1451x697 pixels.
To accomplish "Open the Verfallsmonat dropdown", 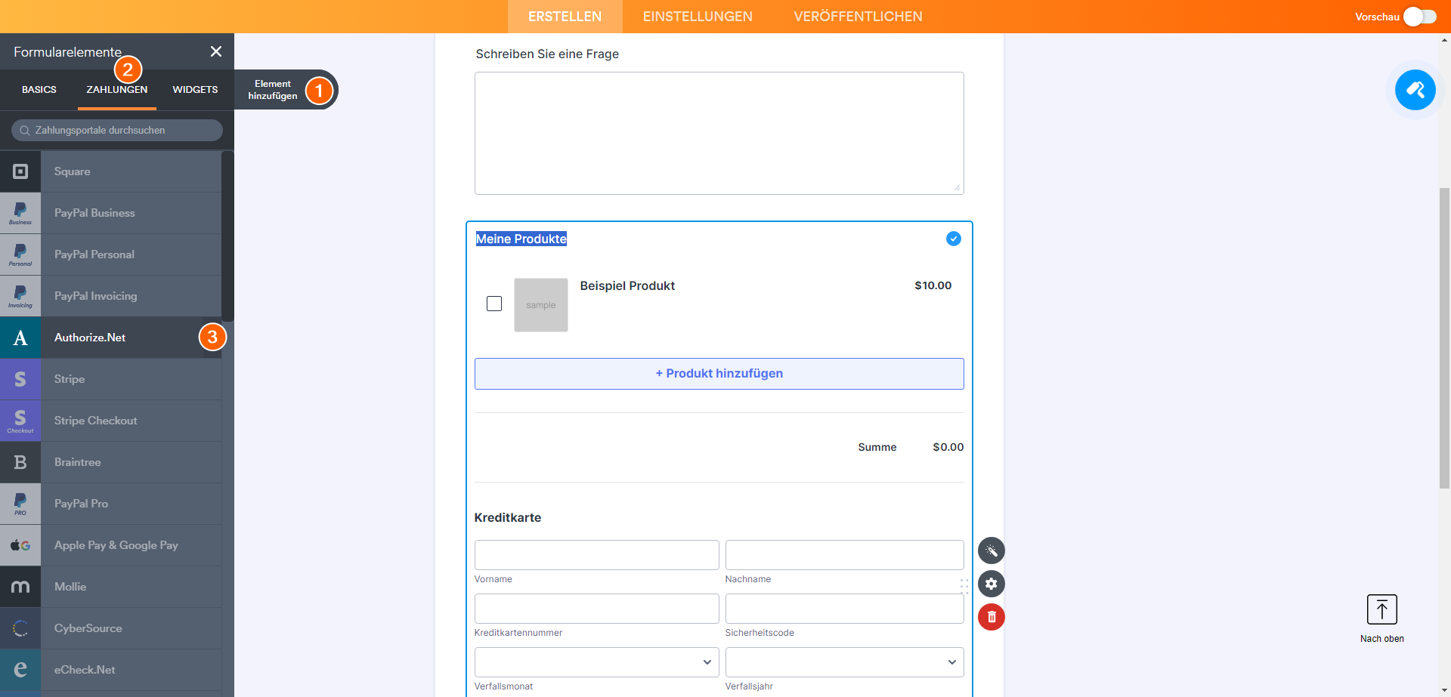I will click(x=597, y=662).
